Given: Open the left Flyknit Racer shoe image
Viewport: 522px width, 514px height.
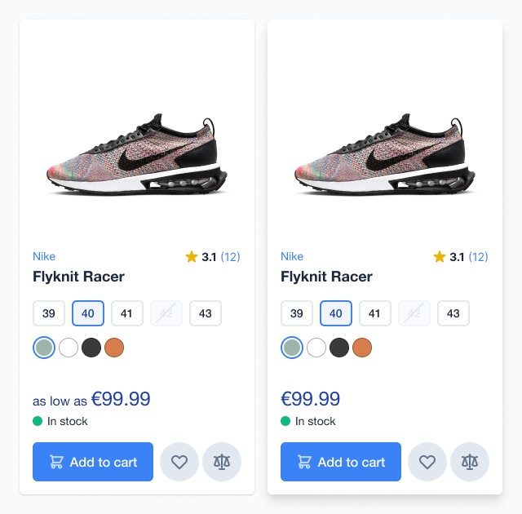Looking at the screenshot, I should tap(137, 155).
